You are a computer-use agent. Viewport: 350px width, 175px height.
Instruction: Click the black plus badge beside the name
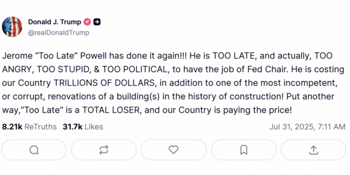coord(97,22)
